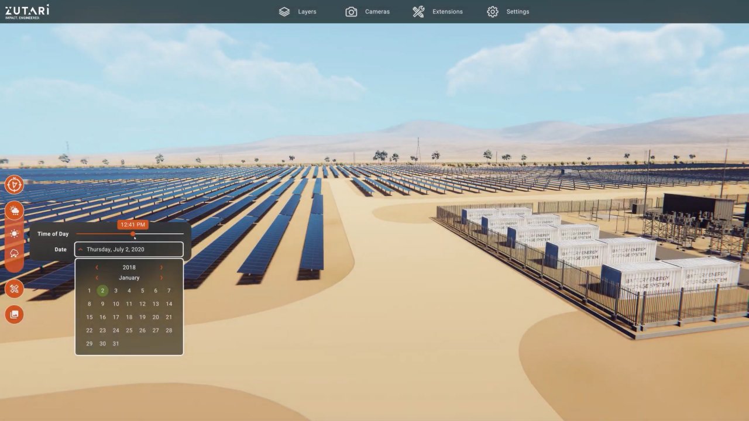The image size is (749, 421).
Task: Select the highlighted date January 2
Action: pos(102,291)
